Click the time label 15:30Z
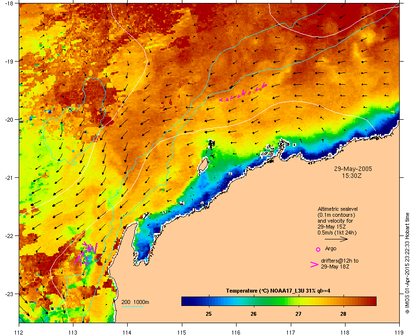Viewport: 414px width, 335px height. (x=352, y=175)
